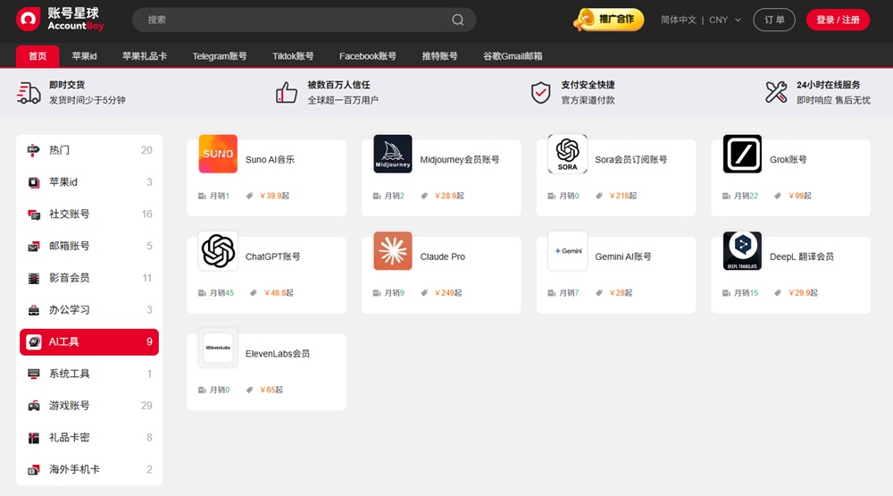Click the 全球超一百万用户 text
Screen dimensions: 893x496
[343, 100]
